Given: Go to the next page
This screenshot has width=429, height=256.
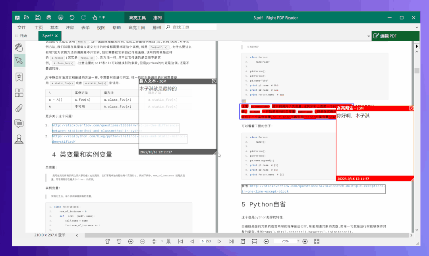Looking at the screenshot, I should [219, 241].
